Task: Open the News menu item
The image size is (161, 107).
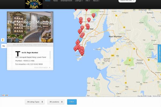Action: tap(56, 1)
